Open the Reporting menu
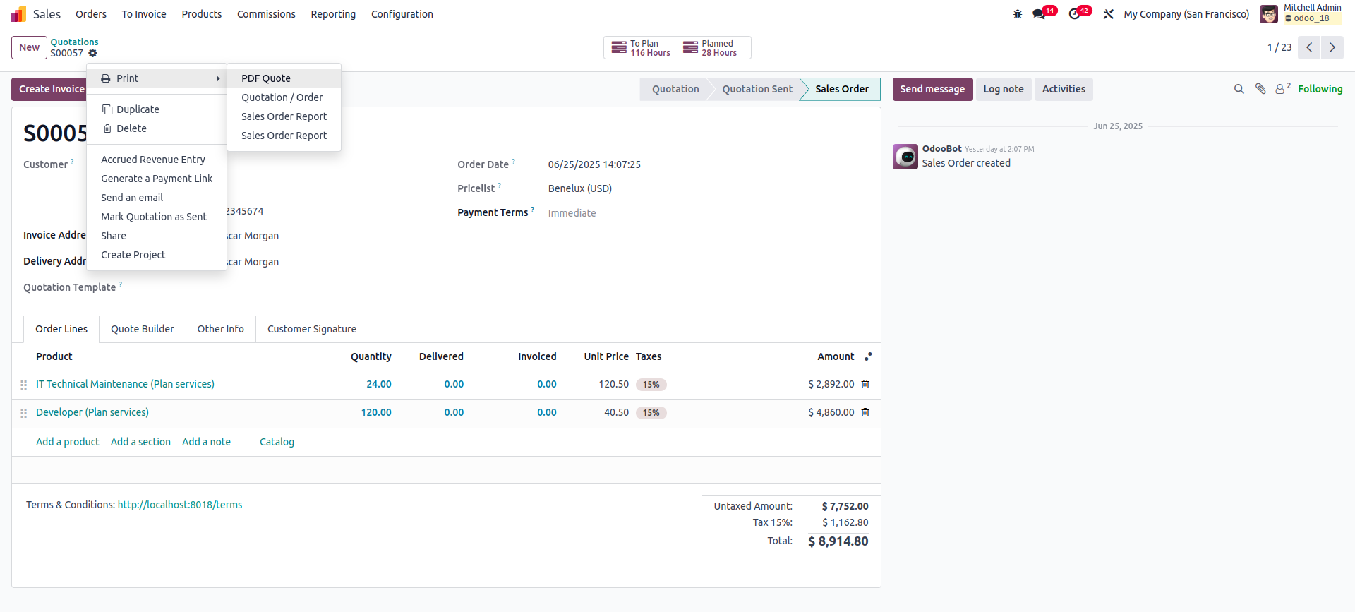Screen dimensions: 1355x612 click(333, 14)
